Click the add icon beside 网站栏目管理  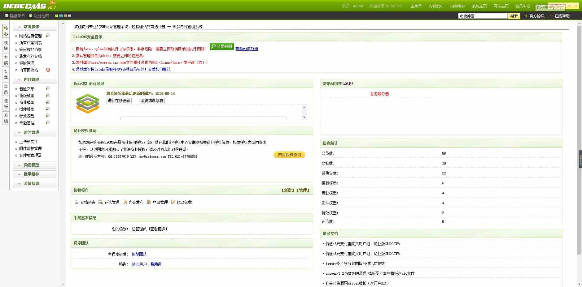[48, 36]
